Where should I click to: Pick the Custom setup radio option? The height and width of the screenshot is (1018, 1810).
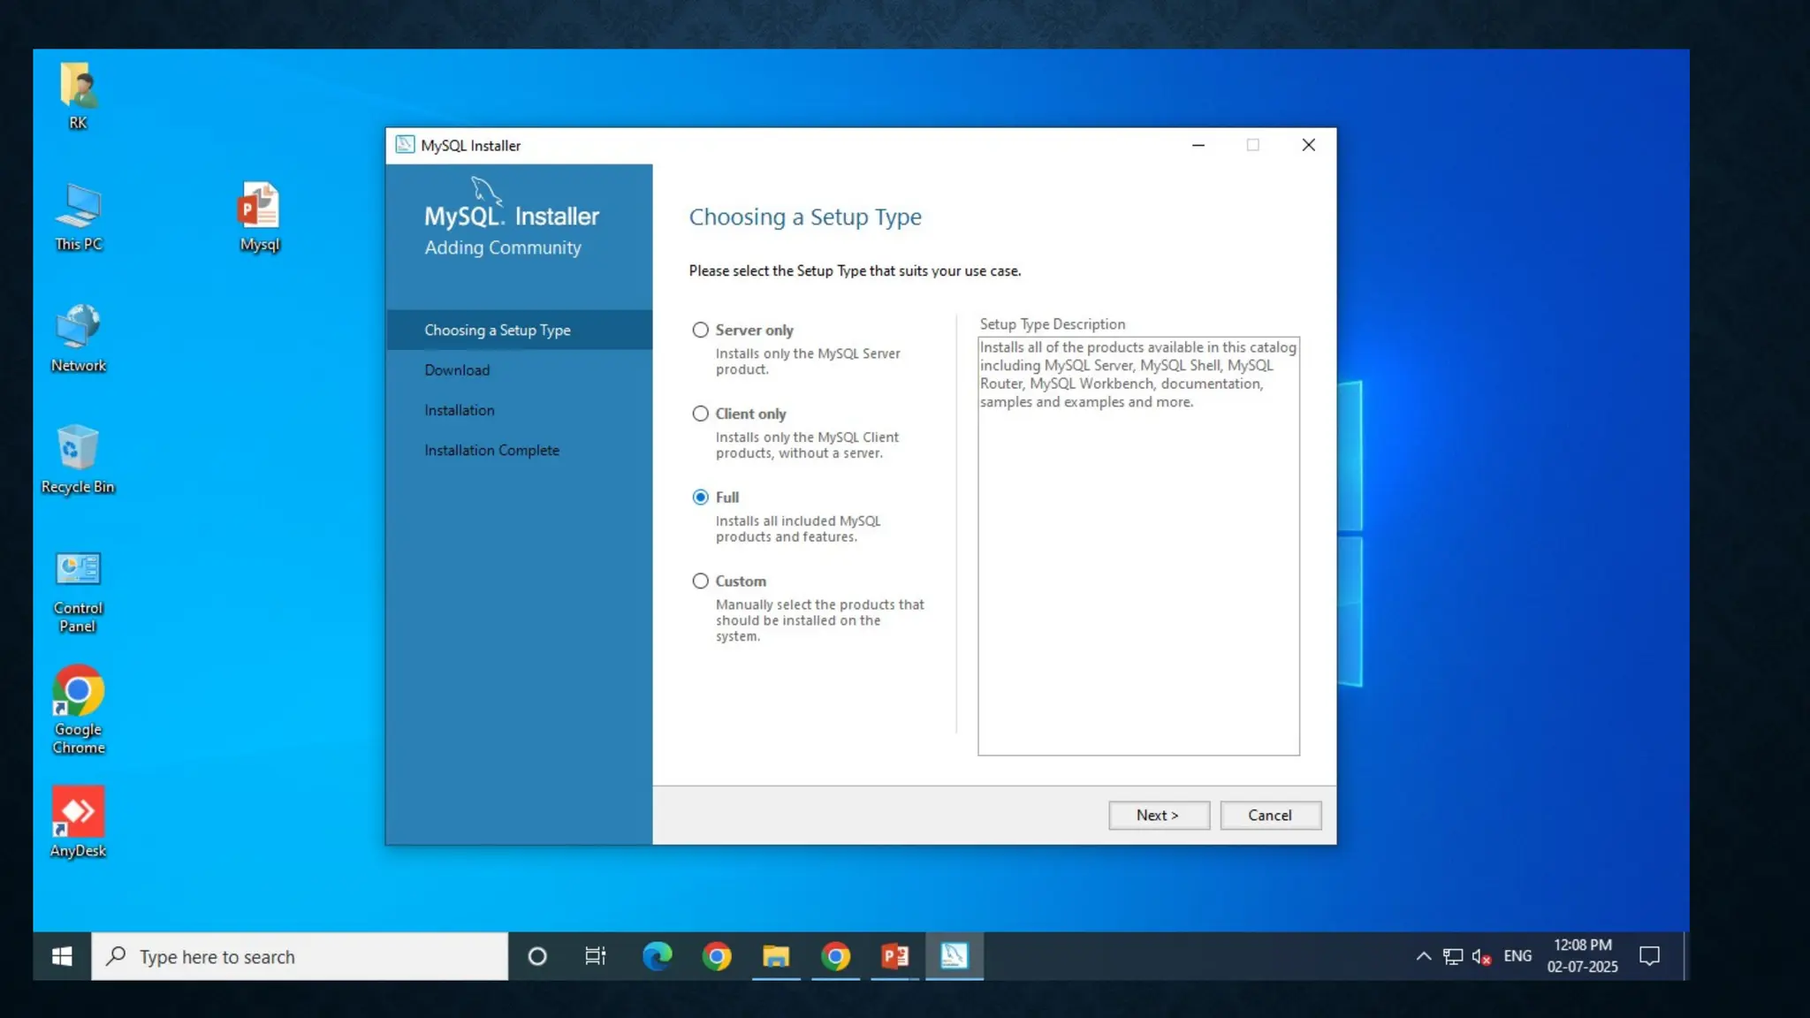point(701,581)
